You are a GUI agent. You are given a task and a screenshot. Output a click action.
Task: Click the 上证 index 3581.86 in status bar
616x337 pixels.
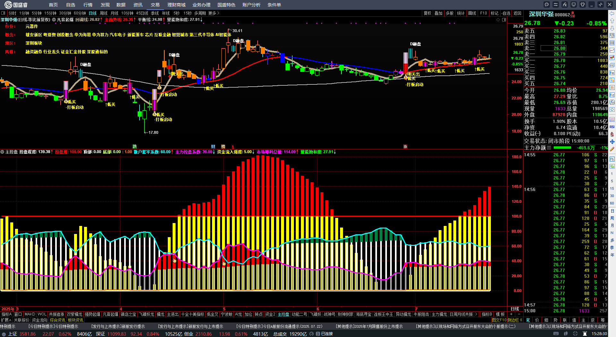tap(22, 334)
